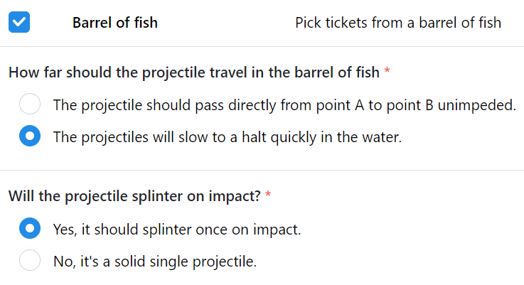
Task: Select the empty radio for solid single projectile
Action: point(30,260)
